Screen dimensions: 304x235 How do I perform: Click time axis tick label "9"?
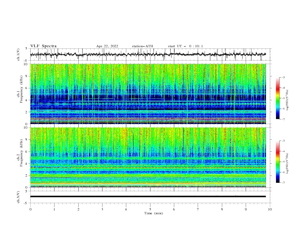246,209
